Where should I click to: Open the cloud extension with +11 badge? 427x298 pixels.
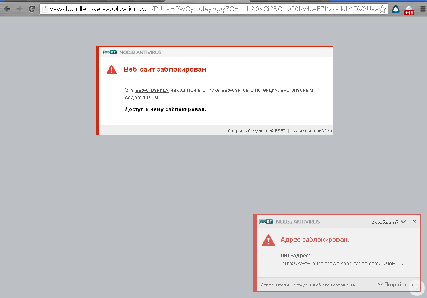(x=409, y=10)
